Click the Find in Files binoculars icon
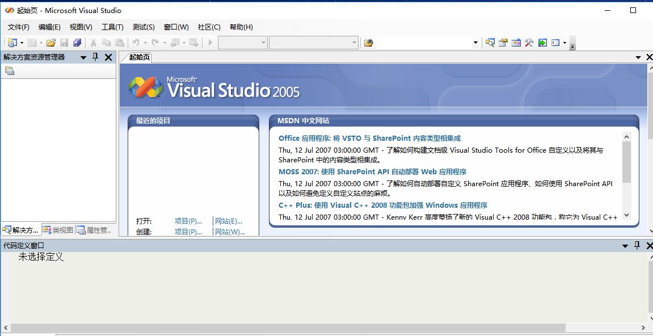The width and height of the screenshot is (653, 336). [x=368, y=43]
